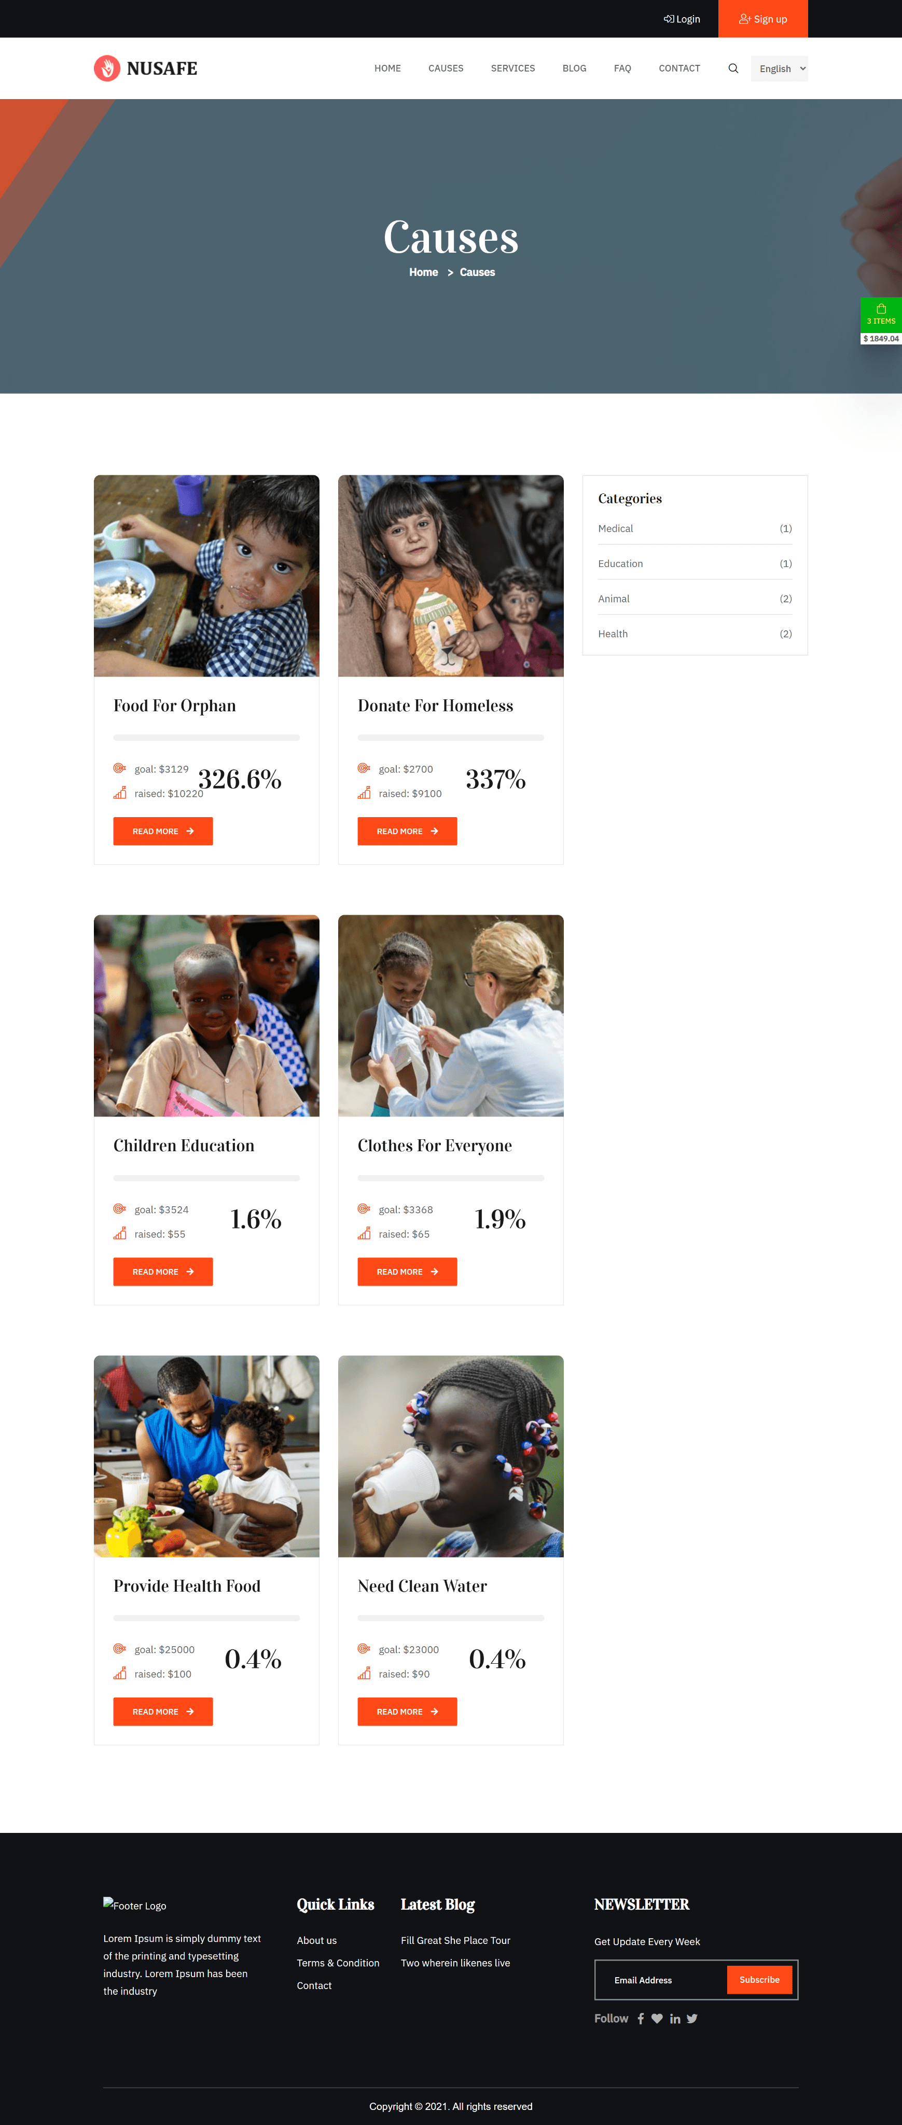The height and width of the screenshot is (2125, 902).
Task: Click Read More on Food For Orphan
Action: (163, 832)
